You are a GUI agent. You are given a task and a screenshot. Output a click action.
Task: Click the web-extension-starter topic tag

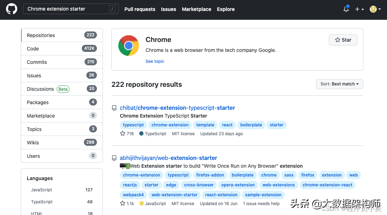[x=174, y=195]
